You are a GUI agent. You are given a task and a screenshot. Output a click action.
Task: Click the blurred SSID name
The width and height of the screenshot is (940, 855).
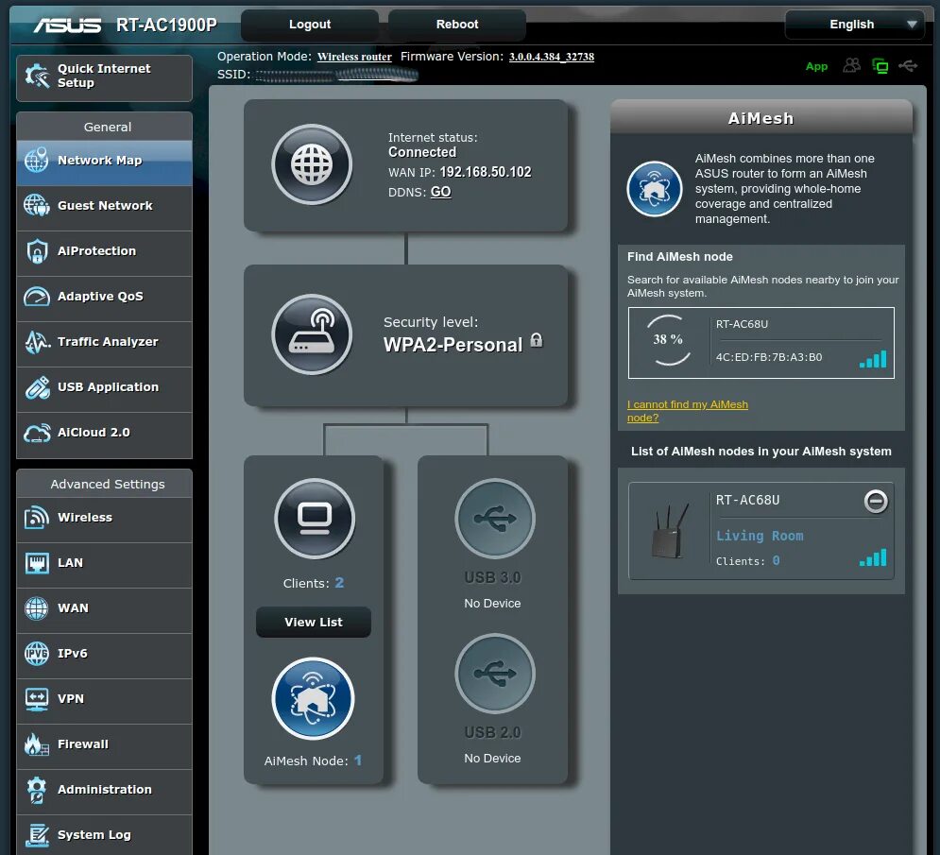click(x=337, y=75)
